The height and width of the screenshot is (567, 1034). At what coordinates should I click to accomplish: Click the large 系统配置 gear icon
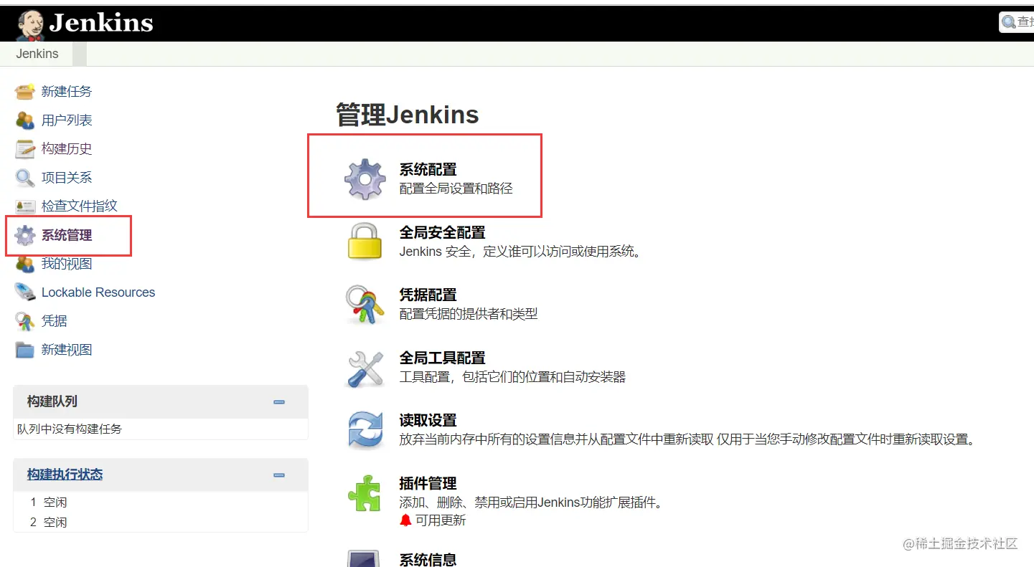[365, 178]
